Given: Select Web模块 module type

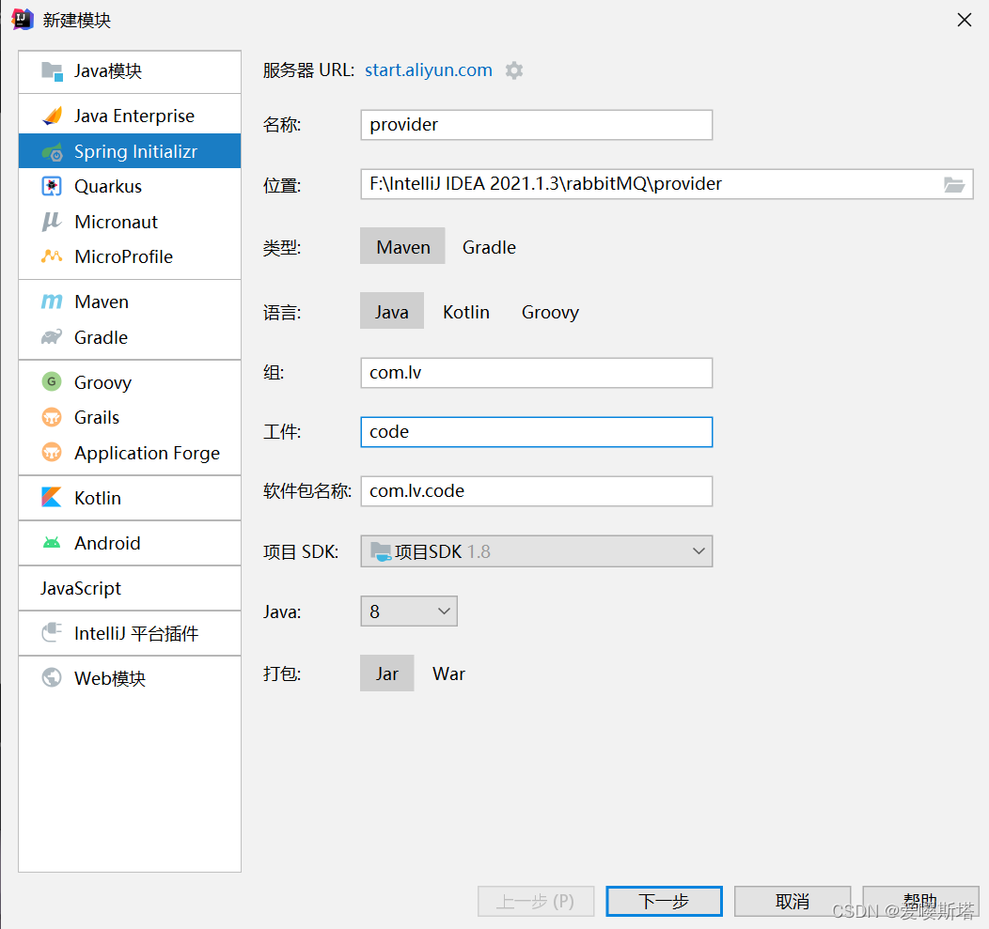Looking at the screenshot, I should click(x=130, y=678).
